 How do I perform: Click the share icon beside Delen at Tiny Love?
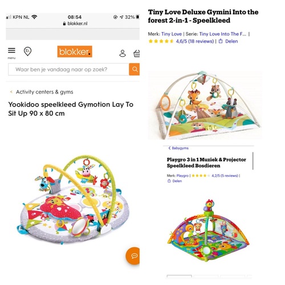[221, 41]
